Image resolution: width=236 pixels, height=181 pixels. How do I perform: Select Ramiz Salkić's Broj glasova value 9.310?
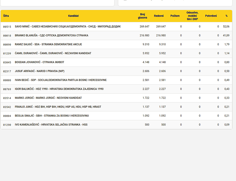[146, 44]
